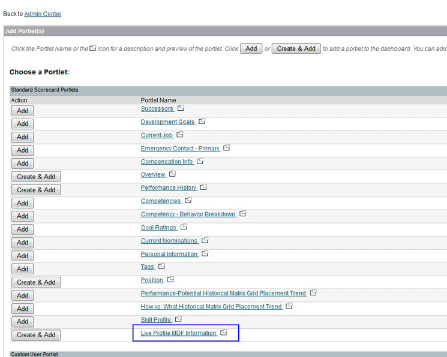Click Create & Add for Overview portlet
The width and height of the screenshot is (447, 357).
pyautogui.click(x=36, y=177)
